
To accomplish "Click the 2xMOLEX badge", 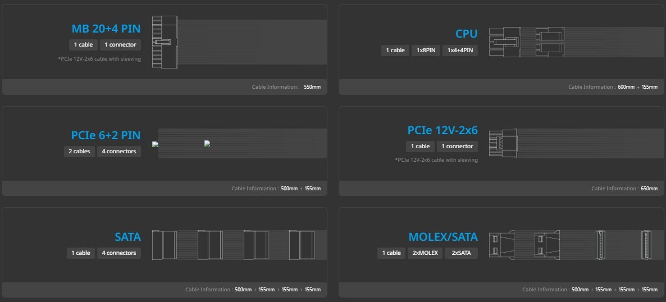I will [425, 253].
